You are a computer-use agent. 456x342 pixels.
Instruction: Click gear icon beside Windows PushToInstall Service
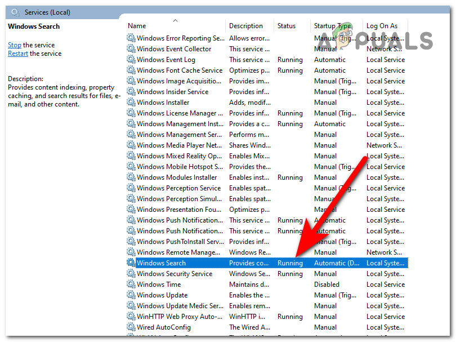131,241
